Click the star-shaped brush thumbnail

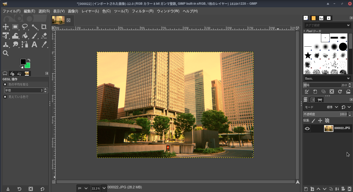point(308,55)
